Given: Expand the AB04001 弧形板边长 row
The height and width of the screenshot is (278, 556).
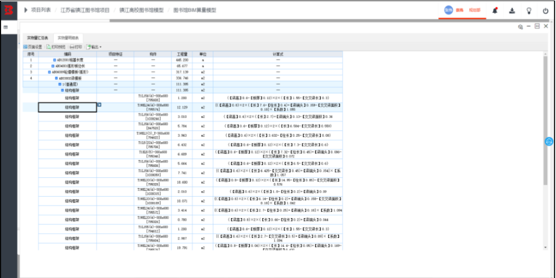Looking at the screenshot, I should 53,66.
